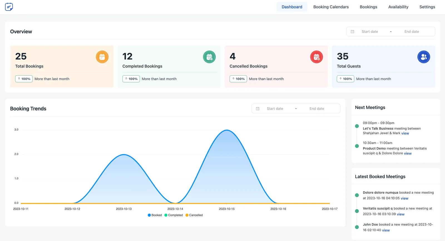View Dolore dolore numqua's booked meeting
This screenshot has width=445, height=241.
404,198
